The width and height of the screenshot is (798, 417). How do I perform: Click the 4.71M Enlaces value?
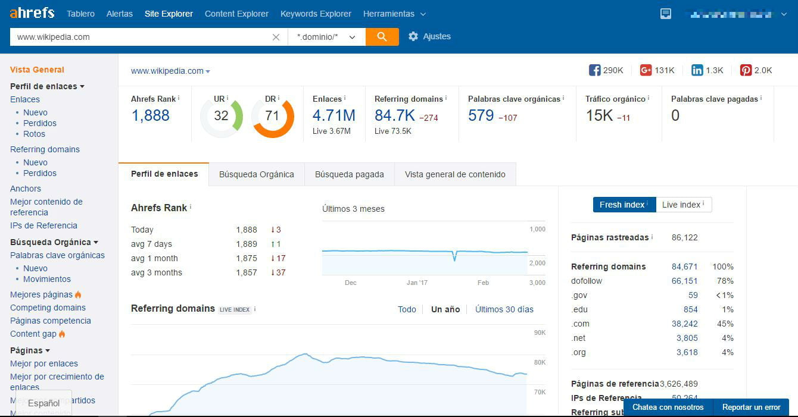click(334, 115)
